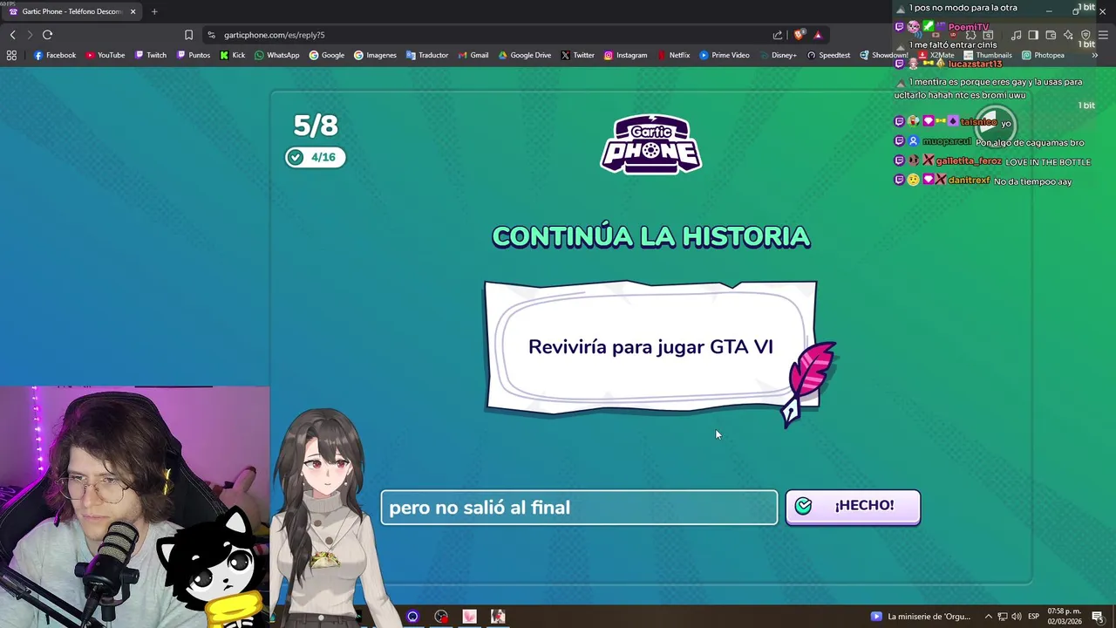The height and width of the screenshot is (628, 1116).
Task: Click the Gartic Phone logo
Action: [650, 144]
